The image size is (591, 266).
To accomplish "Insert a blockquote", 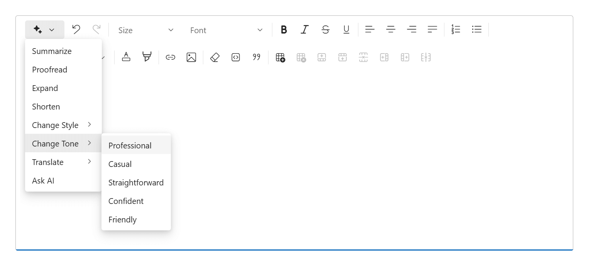I will [x=256, y=57].
